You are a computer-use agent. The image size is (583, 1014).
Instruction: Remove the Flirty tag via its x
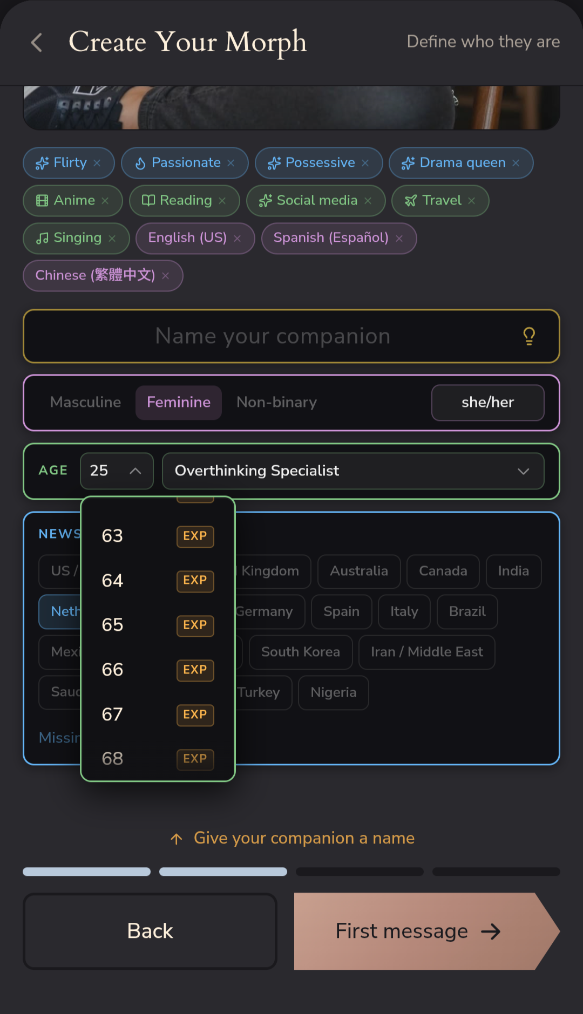click(x=97, y=163)
